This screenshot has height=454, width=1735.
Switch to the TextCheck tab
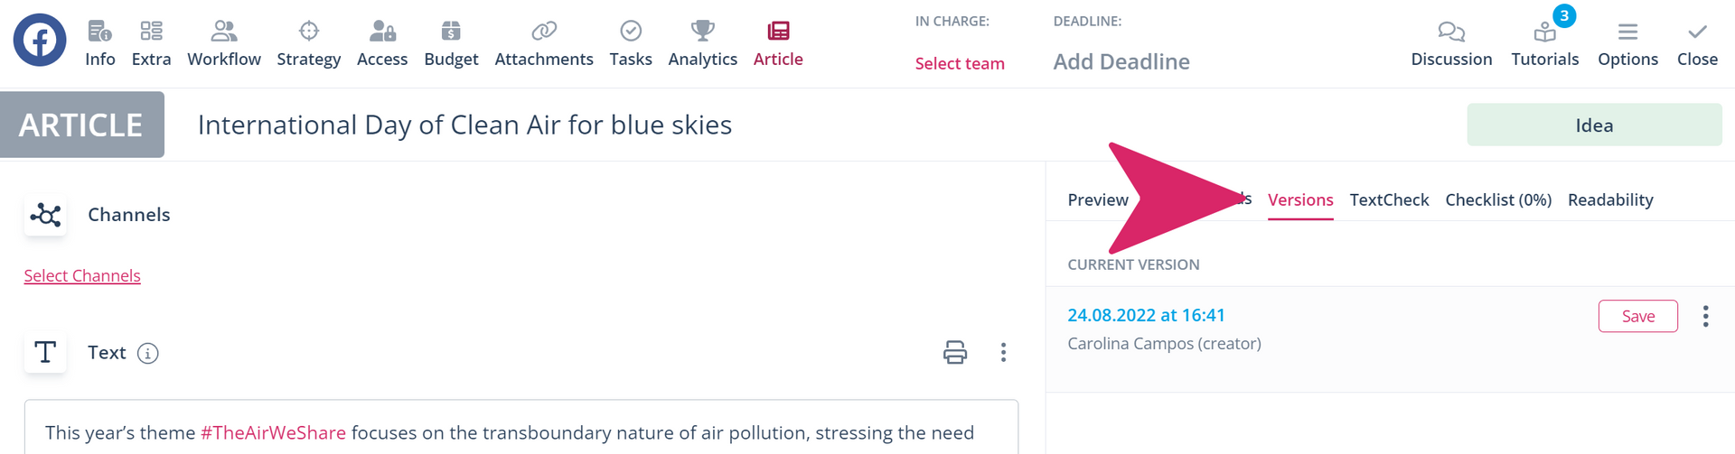1389,199
